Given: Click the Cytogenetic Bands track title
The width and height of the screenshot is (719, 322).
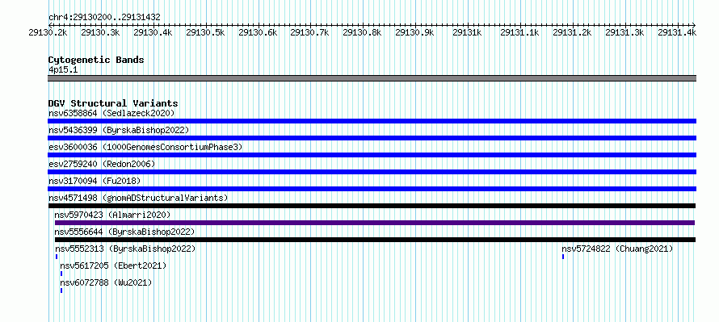Looking at the screenshot, I should point(96,60).
